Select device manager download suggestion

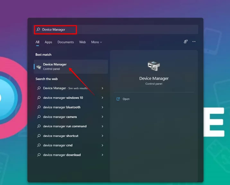point(71,155)
